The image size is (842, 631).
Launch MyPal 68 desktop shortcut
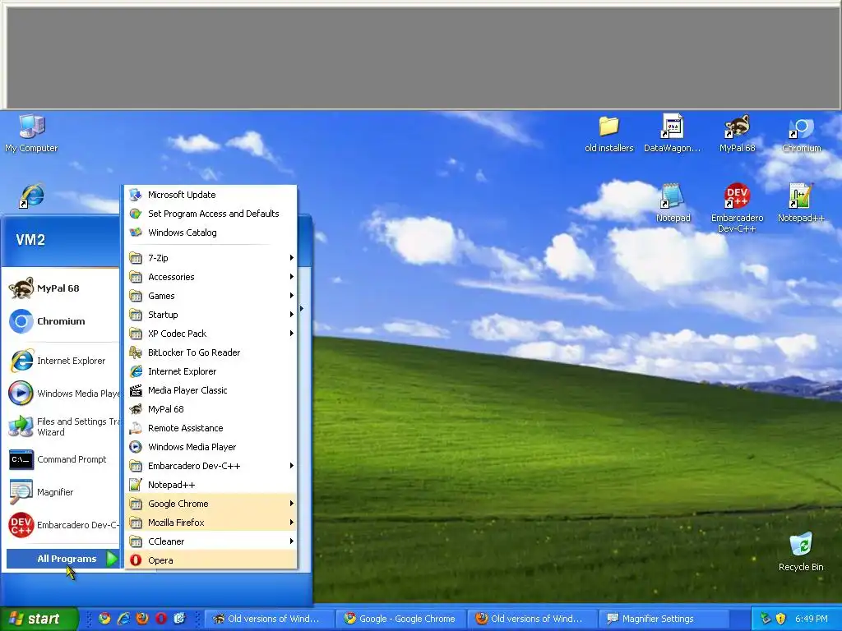tap(737, 134)
